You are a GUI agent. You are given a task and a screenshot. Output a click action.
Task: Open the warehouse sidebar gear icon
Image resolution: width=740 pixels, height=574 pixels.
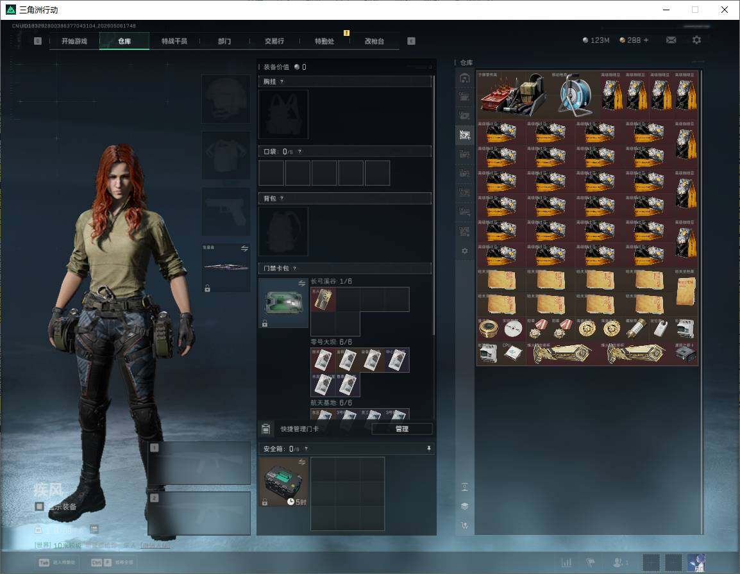point(464,251)
